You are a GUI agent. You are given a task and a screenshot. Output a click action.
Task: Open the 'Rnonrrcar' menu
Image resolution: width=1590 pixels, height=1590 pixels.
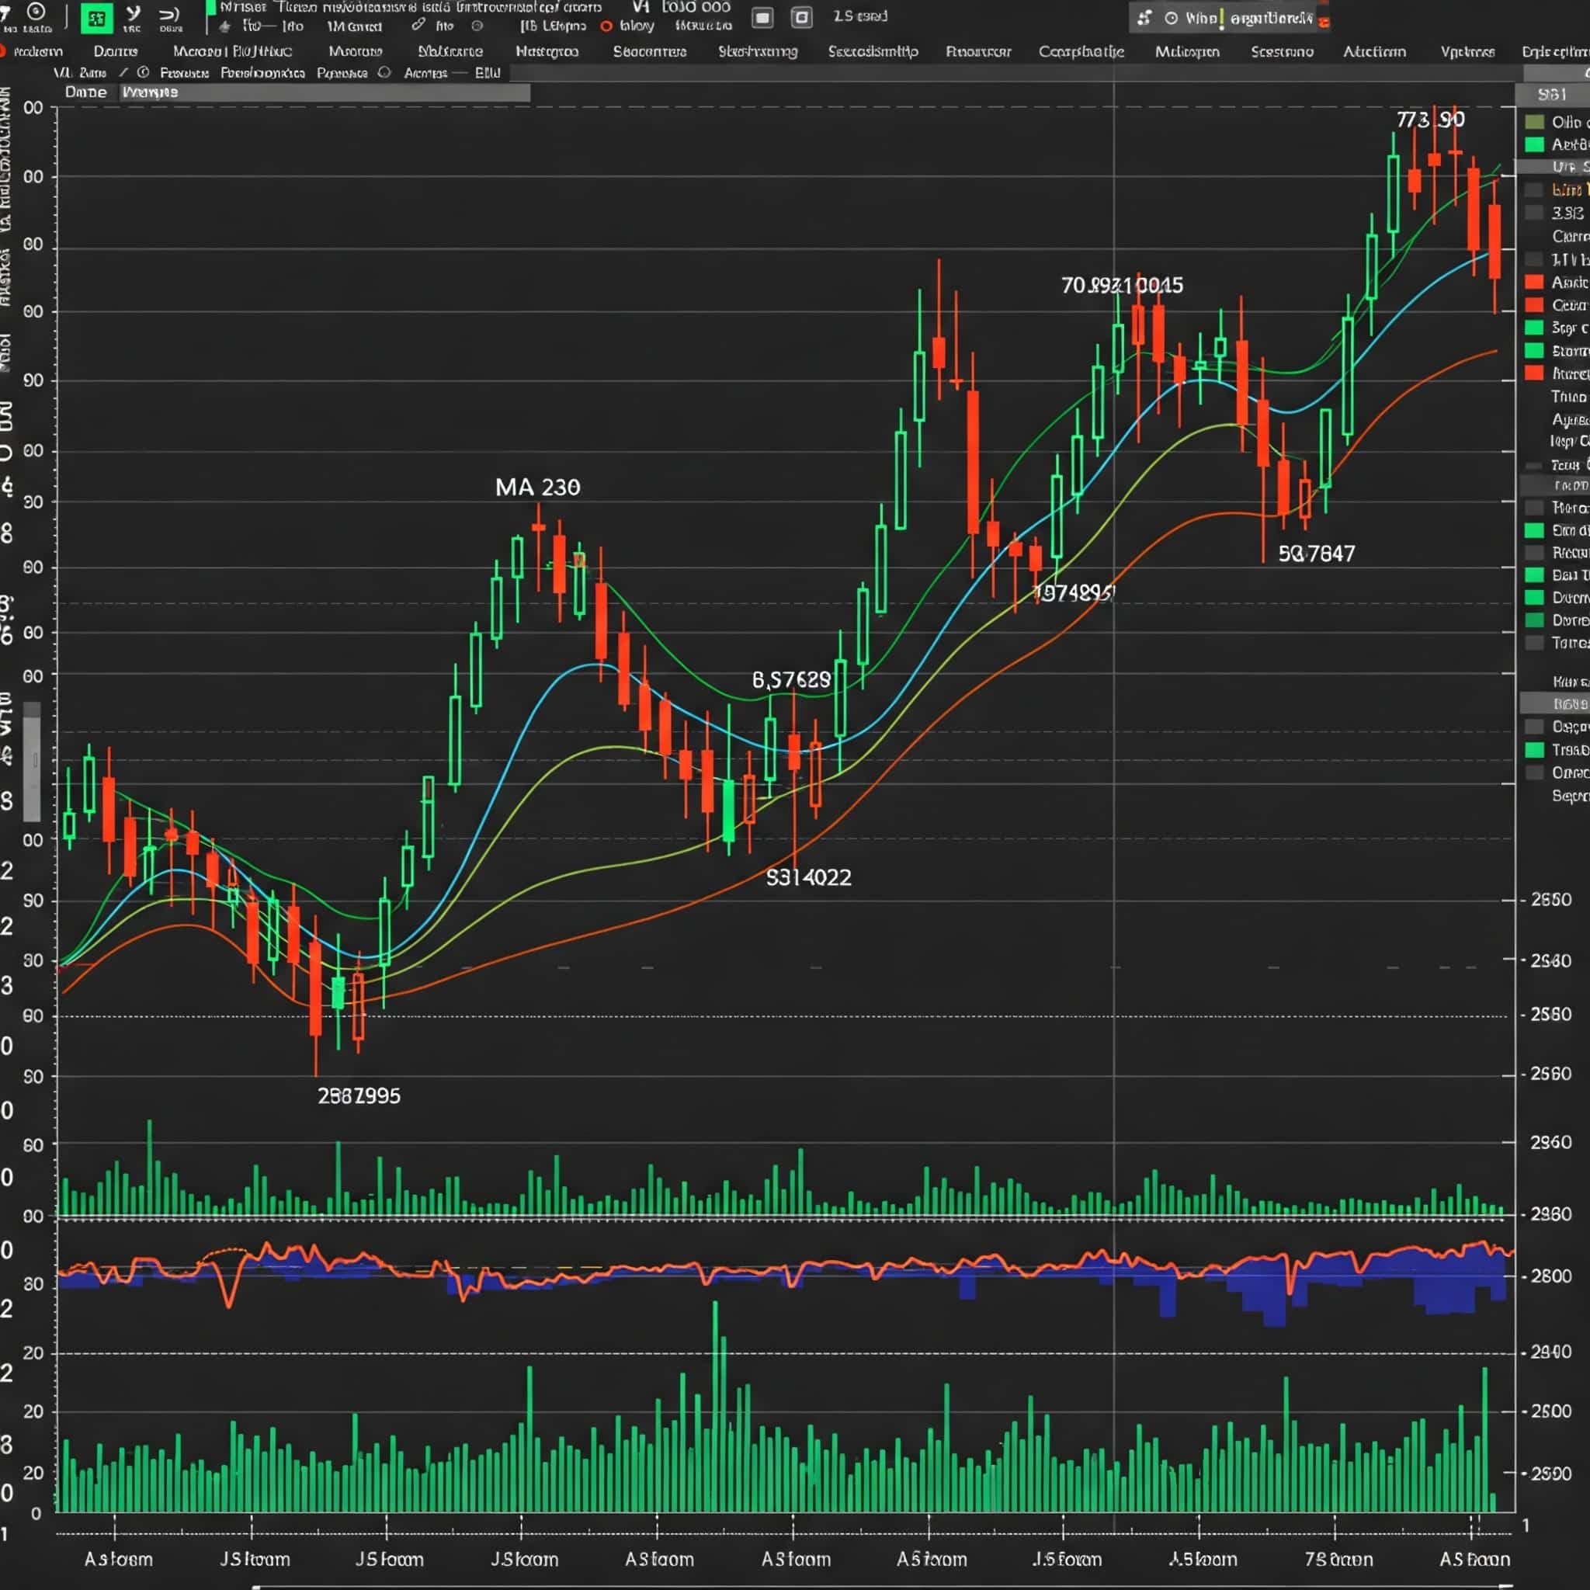977,51
